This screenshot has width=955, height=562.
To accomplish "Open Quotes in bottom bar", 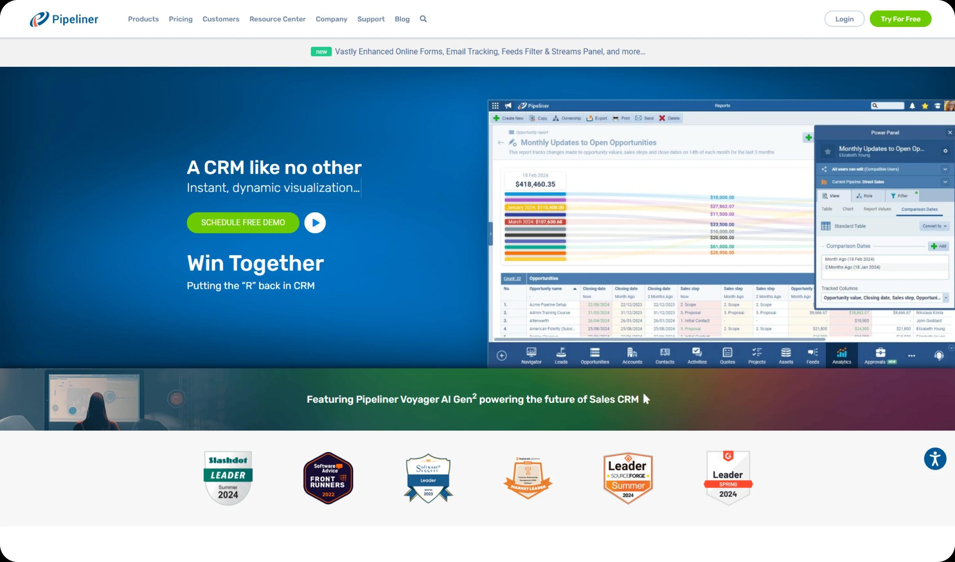I will [x=728, y=356].
